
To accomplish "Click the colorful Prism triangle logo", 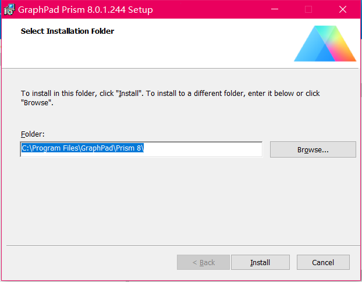I will tap(325, 44).
